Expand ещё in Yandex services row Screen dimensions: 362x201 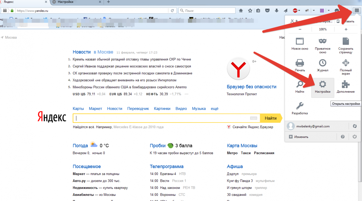point(214,108)
